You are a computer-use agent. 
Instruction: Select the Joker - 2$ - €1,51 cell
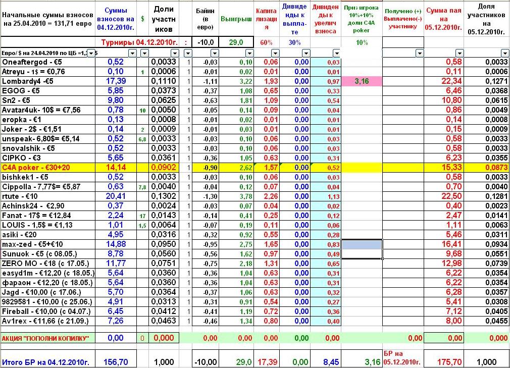click(x=48, y=129)
